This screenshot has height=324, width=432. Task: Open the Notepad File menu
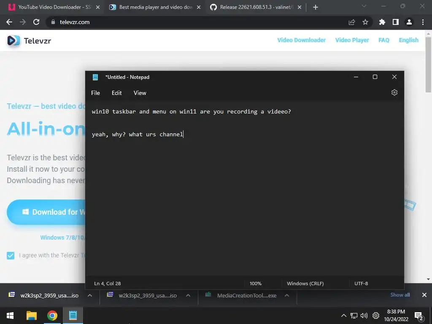[95, 93]
